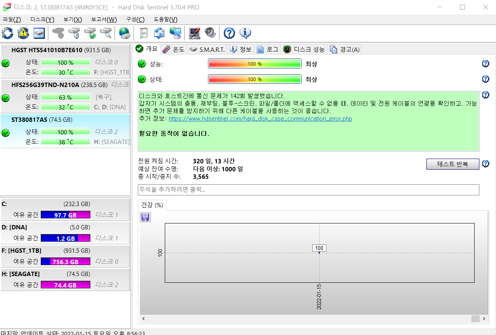This screenshot has height=335, width=496.
Task: Click the 100 data point label on graph
Action: point(319,248)
